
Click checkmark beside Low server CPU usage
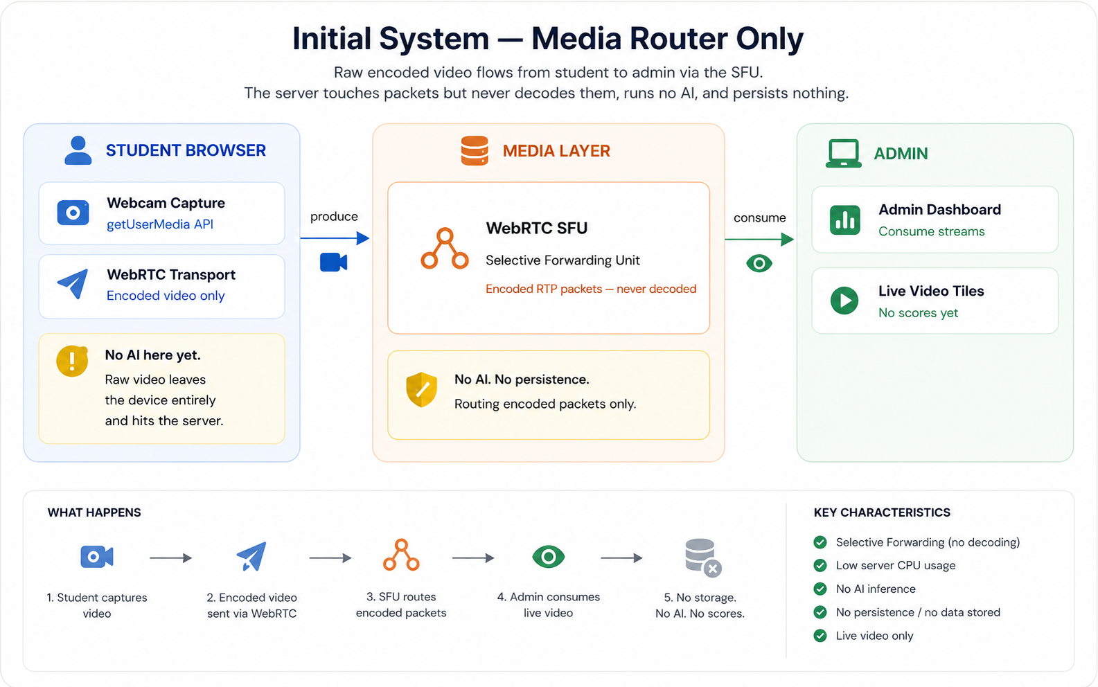[x=820, y=565]
